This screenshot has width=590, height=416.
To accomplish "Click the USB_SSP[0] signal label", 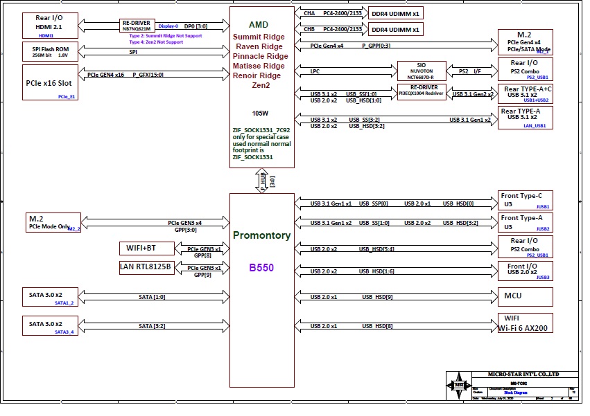I will pos(373,204).
